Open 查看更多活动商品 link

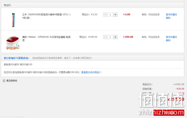pos(91,72)
